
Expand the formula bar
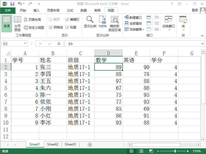[202, 44]
